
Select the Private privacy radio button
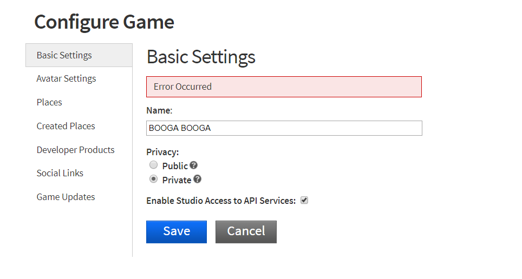coord(153,179)
